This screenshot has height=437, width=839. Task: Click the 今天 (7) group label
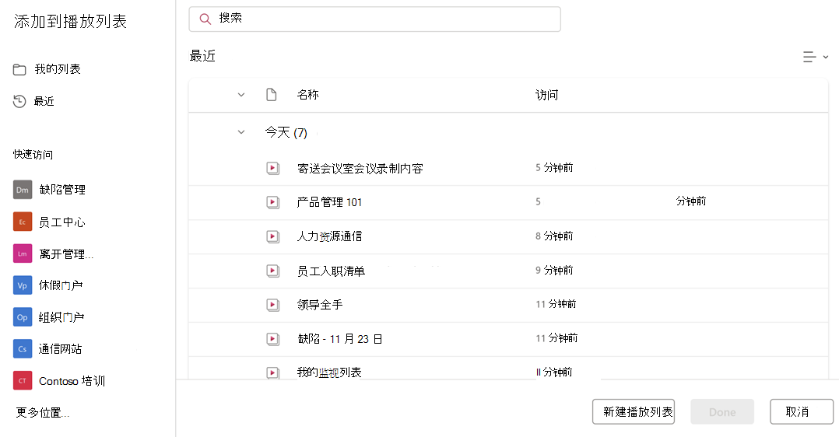click(x=286, y=132)
